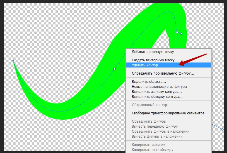227x153 pixels.
Task: Choose 'Выделить область...' menu item
Action: pos(169,82)
